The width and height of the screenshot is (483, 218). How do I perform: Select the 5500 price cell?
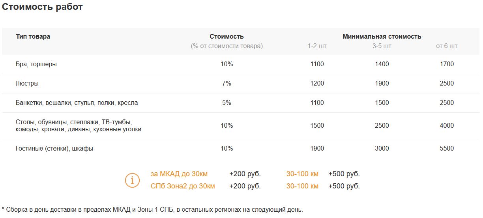[x=447, y=149]
